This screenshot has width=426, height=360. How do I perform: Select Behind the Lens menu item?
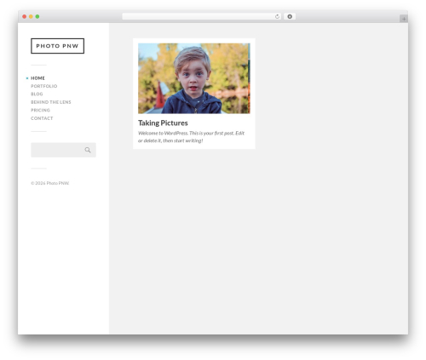[51, 102]
